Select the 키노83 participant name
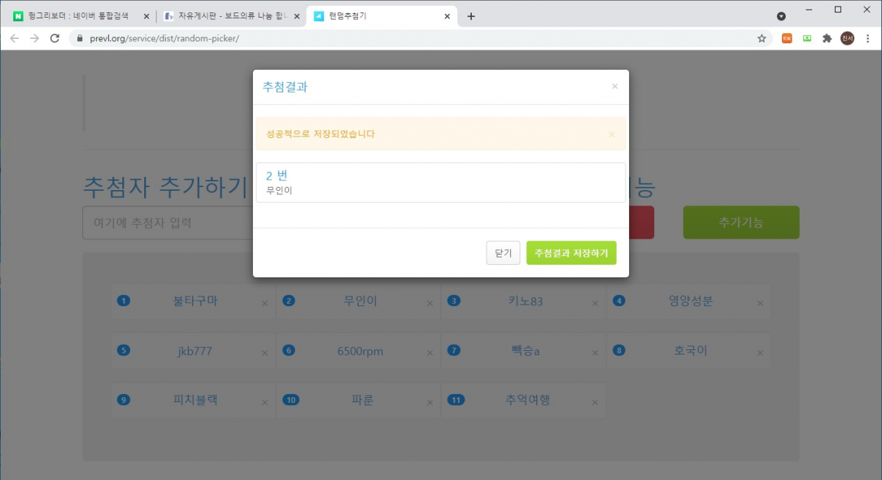The width and height of the screenshot is (882, 480). pyautogui.click(x=526, y=301)
